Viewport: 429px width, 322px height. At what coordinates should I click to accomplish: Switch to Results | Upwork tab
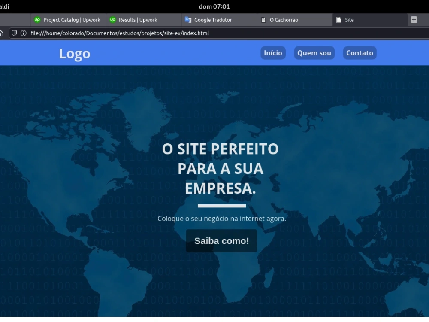coord(144,20)
